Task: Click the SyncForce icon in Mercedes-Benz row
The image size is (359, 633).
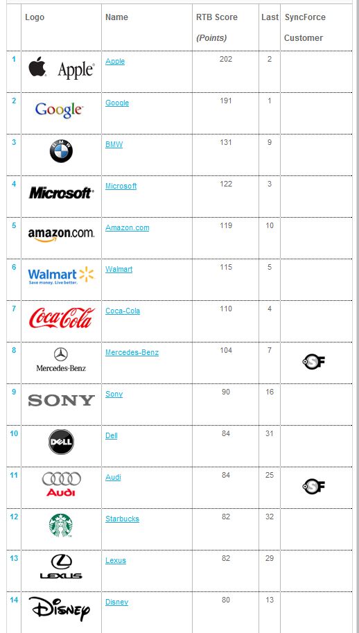Action: [314, 361]
